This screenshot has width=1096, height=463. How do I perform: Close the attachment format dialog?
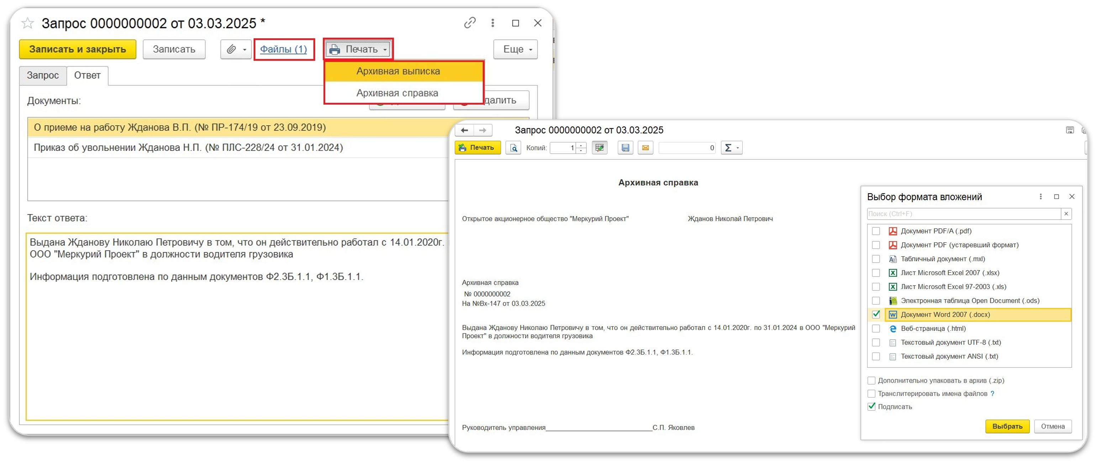[1072, 196]
